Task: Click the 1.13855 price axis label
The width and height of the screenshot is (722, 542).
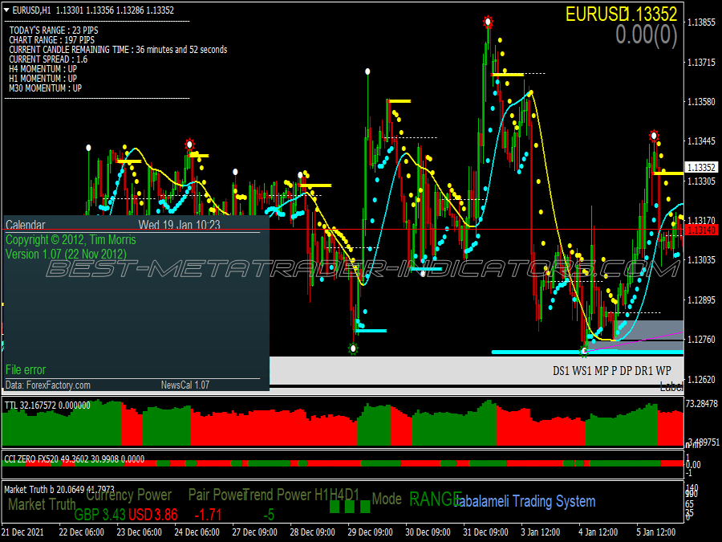Action: 701,22
